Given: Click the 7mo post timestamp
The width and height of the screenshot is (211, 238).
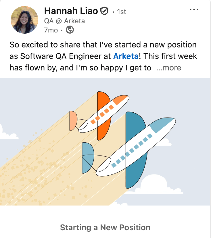Looking at the screenshot, I should click(51, 30).
